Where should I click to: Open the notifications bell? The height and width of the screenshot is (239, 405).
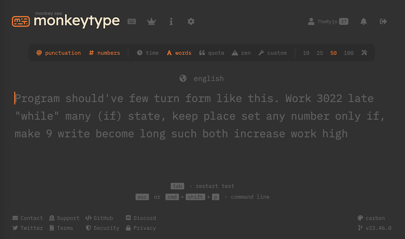click(x=363, y=21)
